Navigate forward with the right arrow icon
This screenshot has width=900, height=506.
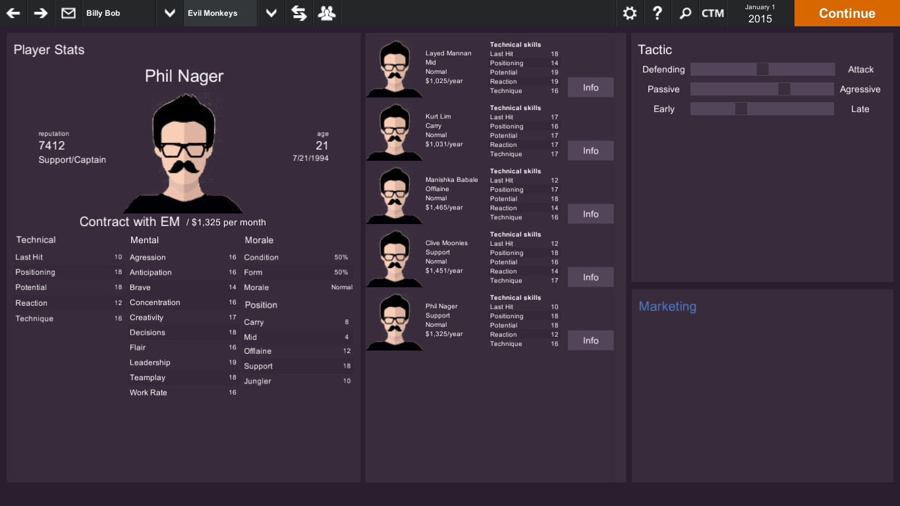[x=40, y=13]
